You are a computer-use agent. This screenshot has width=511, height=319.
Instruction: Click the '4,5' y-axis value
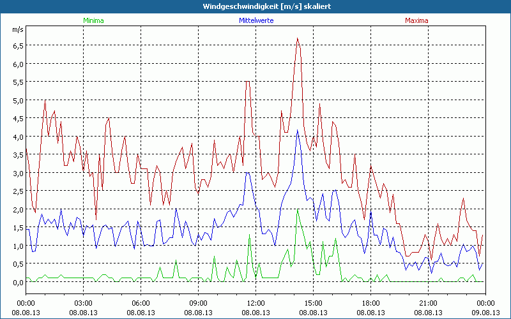click(19, 119)
